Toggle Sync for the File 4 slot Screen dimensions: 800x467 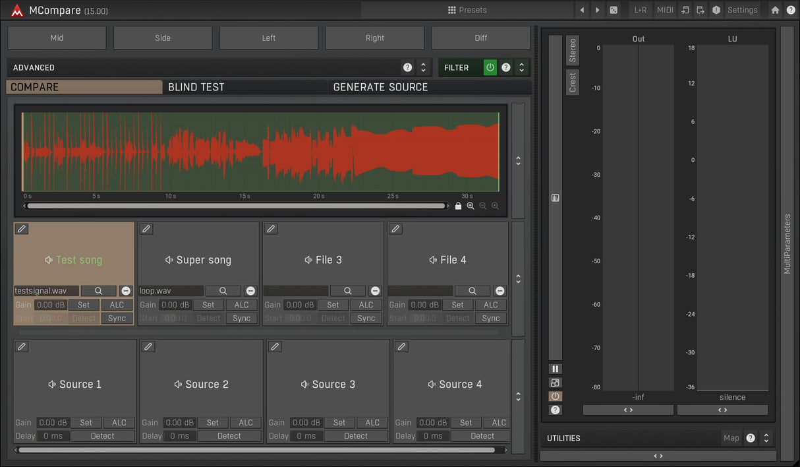[x=491, y=318]
